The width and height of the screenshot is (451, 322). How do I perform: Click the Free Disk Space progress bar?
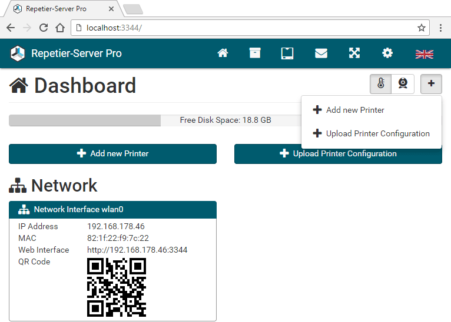[154, 120]
